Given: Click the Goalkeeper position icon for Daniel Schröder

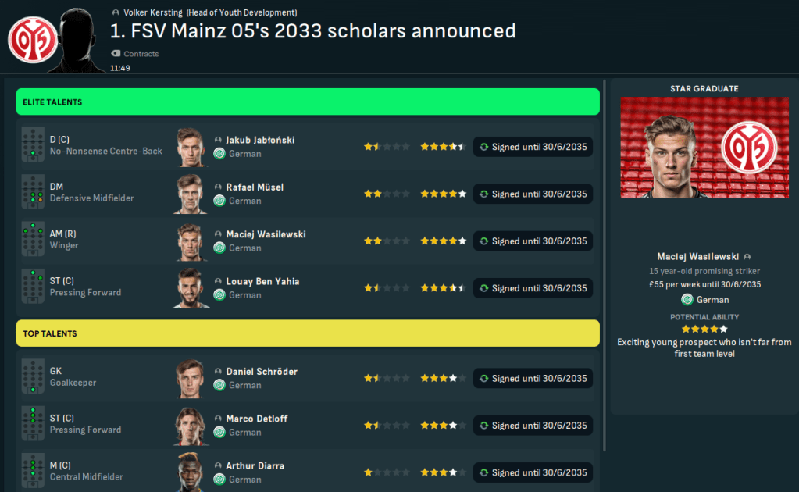Looking at the screenshot, I should coord(33,378).
